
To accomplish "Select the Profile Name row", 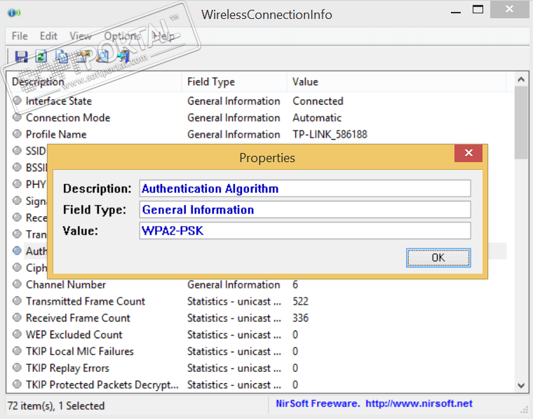I will (x=257, y=134).
